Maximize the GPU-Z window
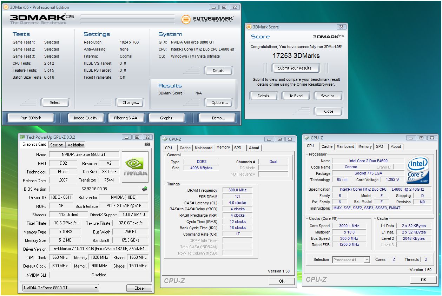This screenshot has width=442, height=296. click(137, 137)
